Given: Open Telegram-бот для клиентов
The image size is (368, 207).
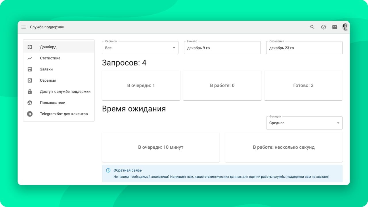Looking at the screenshot, I should pos(59,114).
